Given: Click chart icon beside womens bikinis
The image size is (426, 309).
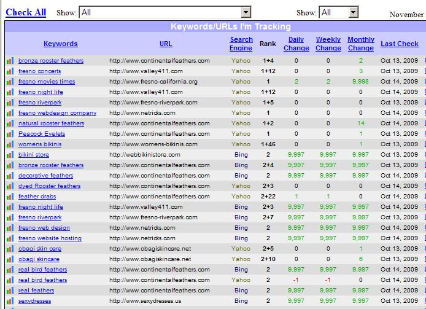Looking at the screenshot, I should pos(10,144).
